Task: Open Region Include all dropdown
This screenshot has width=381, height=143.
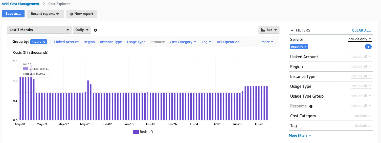Action: point(361,66)
